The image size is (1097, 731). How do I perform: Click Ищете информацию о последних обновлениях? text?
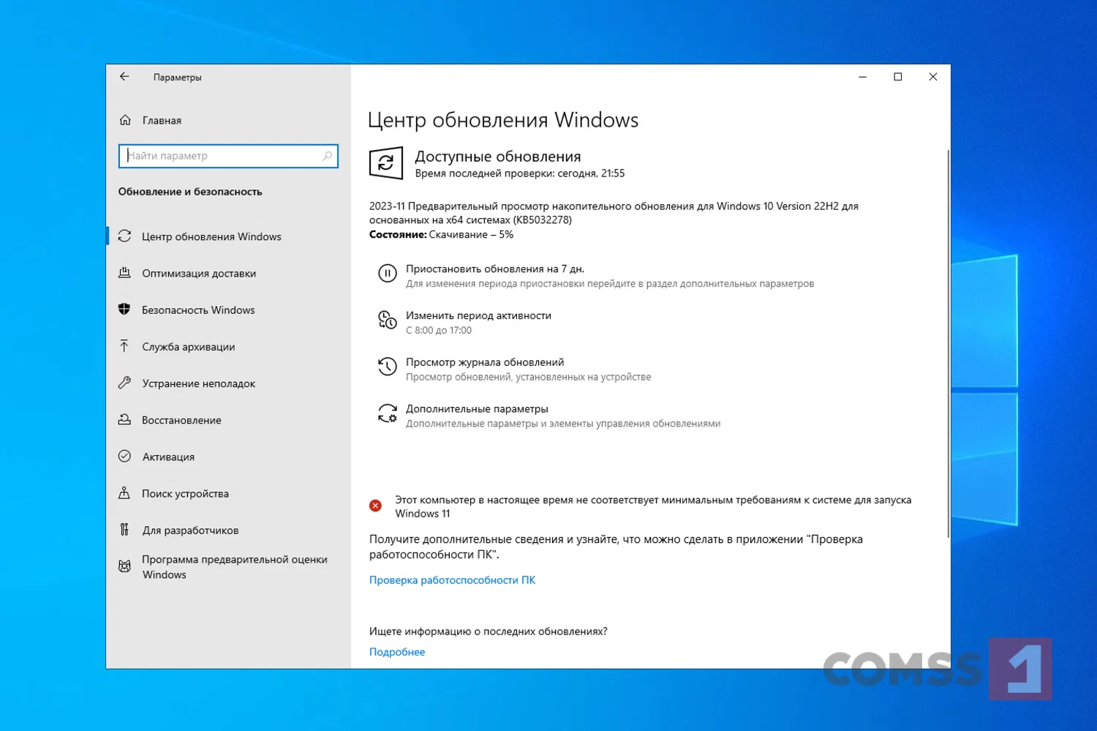tap(489, 631)
